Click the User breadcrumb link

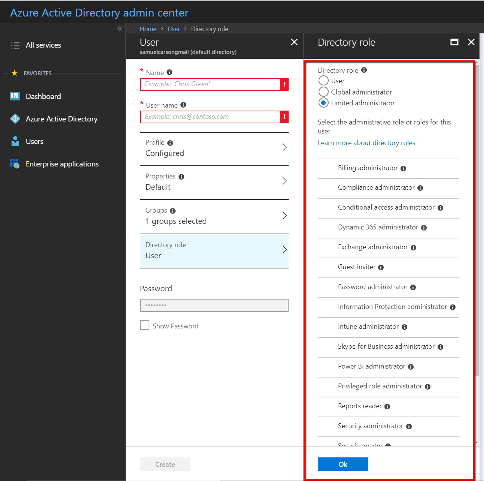pyautogui.click(x=173, y=28)
